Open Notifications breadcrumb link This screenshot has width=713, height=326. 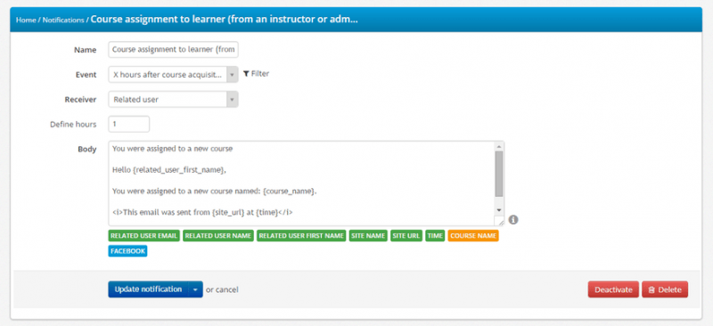63,20
